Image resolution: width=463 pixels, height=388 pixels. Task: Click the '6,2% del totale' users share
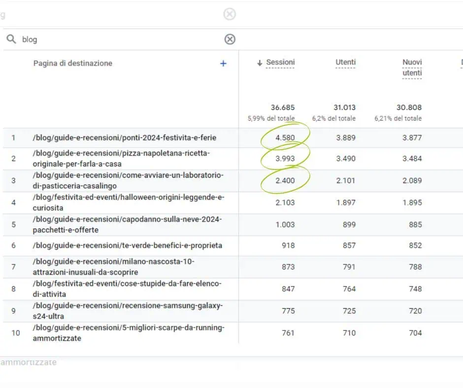point(333,118)
